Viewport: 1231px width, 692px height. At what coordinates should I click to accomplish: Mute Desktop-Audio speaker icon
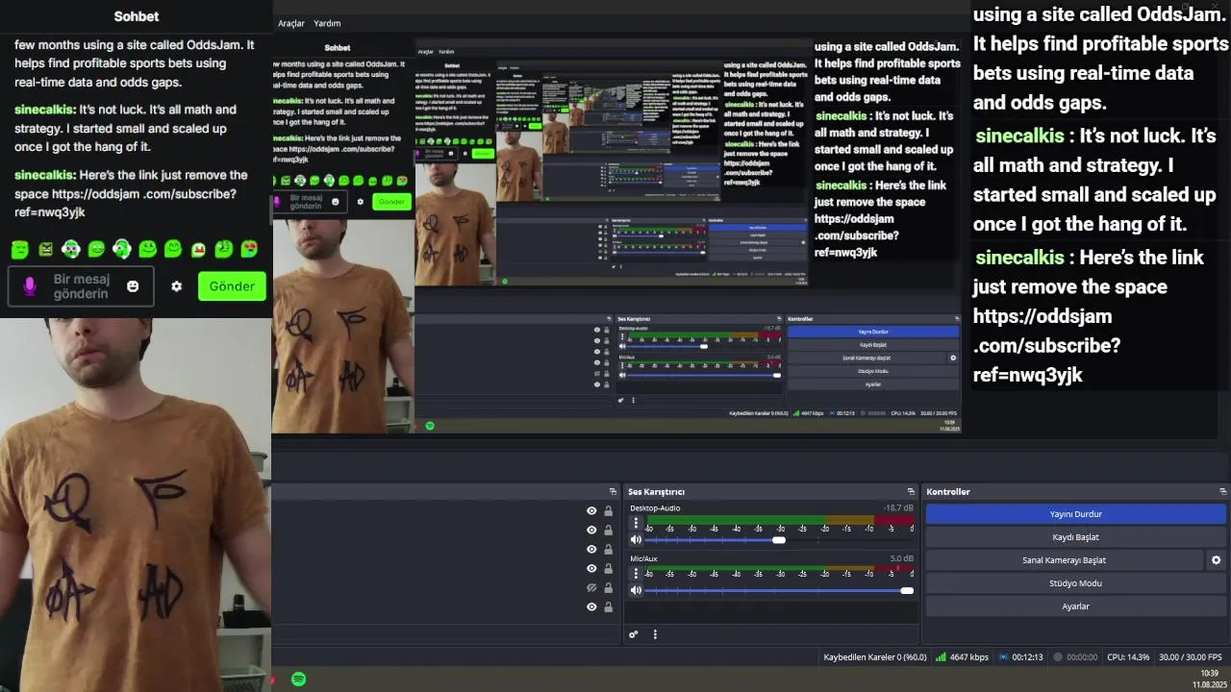[x=636, y=540]
